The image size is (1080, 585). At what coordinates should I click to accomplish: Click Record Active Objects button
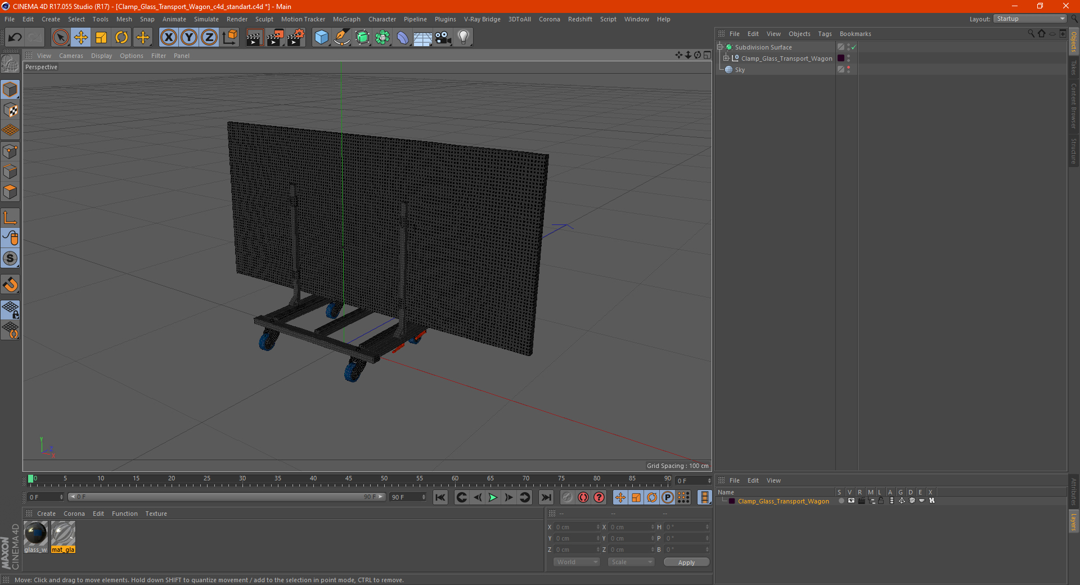coord(567,497)
